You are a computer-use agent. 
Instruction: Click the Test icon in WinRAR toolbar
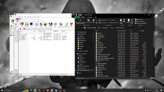click(32, 25)
